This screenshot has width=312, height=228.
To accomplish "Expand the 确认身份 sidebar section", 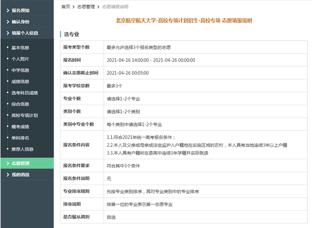I will (27, 22).
